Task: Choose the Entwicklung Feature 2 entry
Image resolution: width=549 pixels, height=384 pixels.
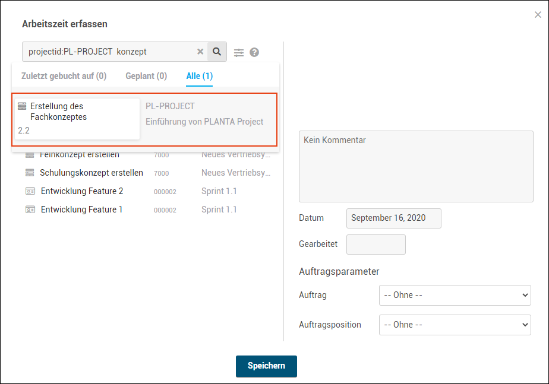Action: (82, 191)
